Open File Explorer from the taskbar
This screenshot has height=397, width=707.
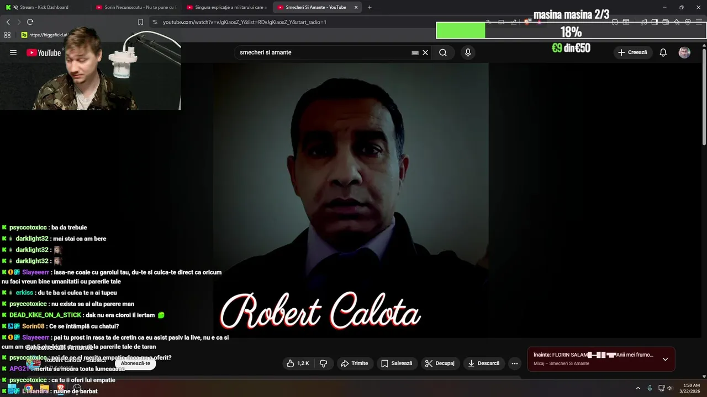click(x=45, y=388)
